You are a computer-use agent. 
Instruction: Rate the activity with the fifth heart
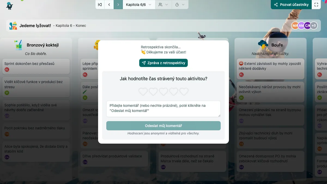click(184, 92)
